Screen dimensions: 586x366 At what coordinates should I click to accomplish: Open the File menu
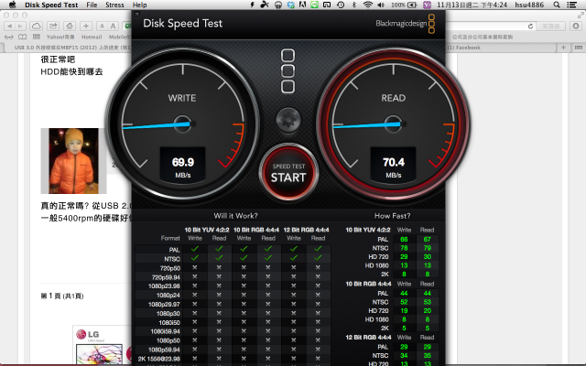pyautogui.click(x=92, y=5)
